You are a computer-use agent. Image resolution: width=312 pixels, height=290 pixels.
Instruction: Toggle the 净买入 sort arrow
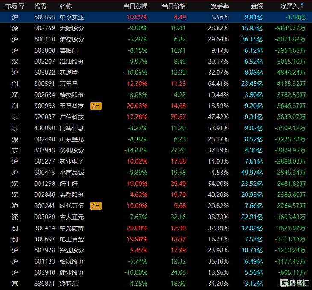point(302,6)
